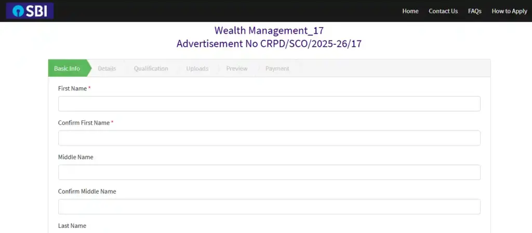Open How to Apply instructions
Screen dimensions: 532x233
[x=509, y=11]
